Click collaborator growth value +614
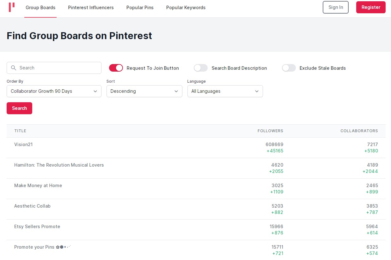 [372, 233]
